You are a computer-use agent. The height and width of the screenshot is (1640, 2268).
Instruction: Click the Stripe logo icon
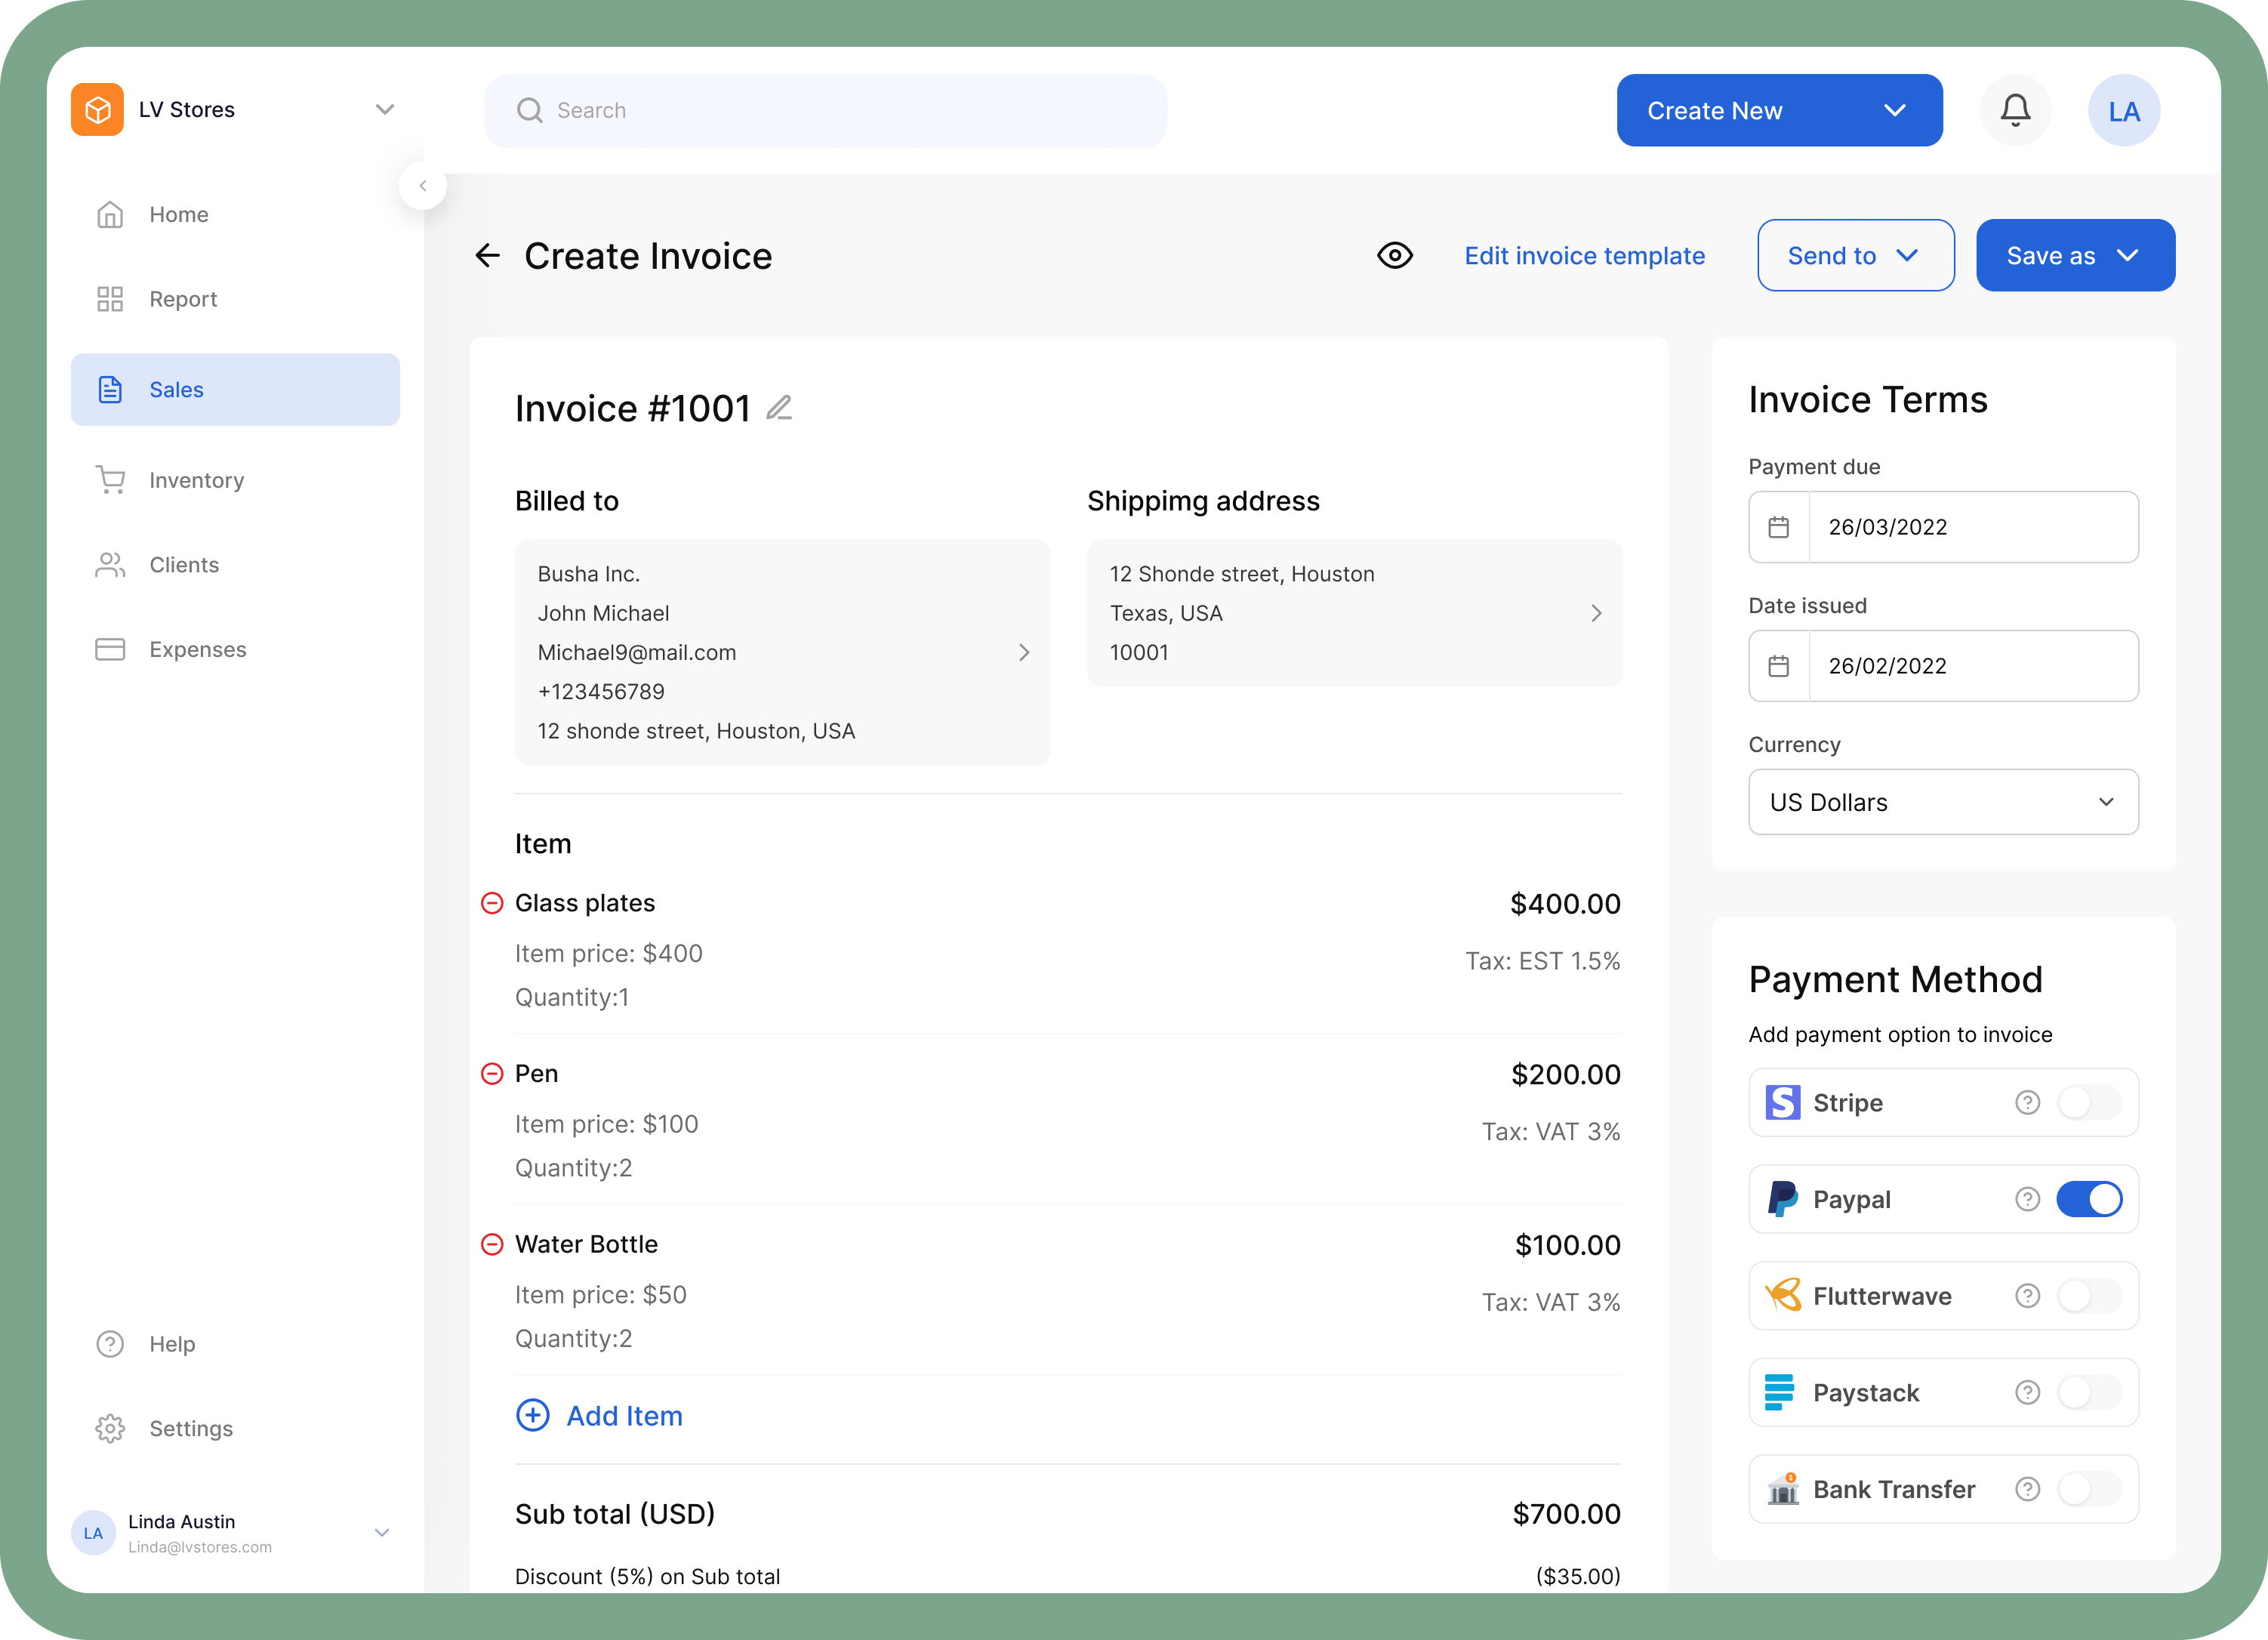click(x=1782, y=1103)
